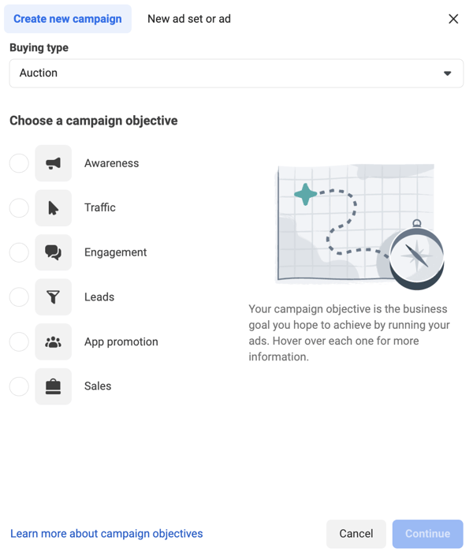
Task: Select the App promotion radio button
Action: point(19,341)
